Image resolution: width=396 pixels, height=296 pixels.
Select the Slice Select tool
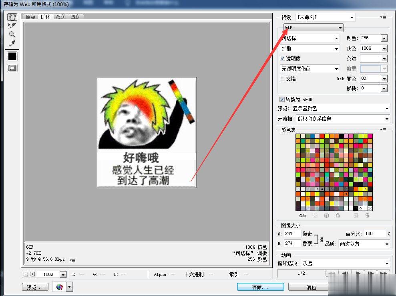tap(12, 26)
